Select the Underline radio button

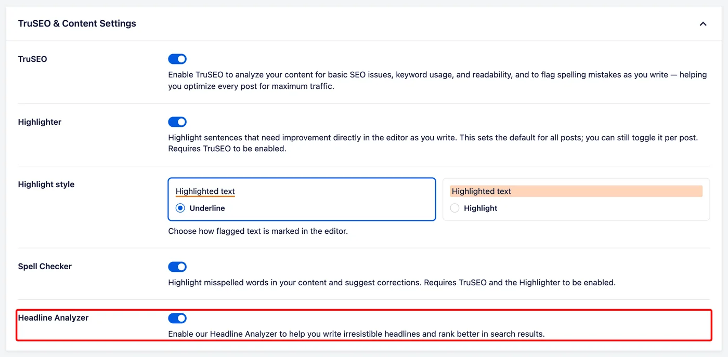[x=180, y=208]
